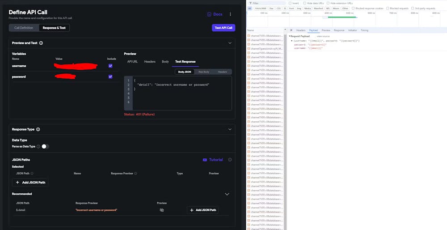
Task: Collapse the Recommended JSON paths chevron
Action: click(x=227, y=194)
